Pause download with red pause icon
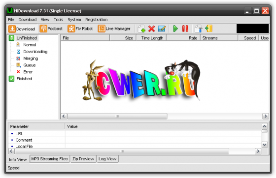 (x=185, y=29)
